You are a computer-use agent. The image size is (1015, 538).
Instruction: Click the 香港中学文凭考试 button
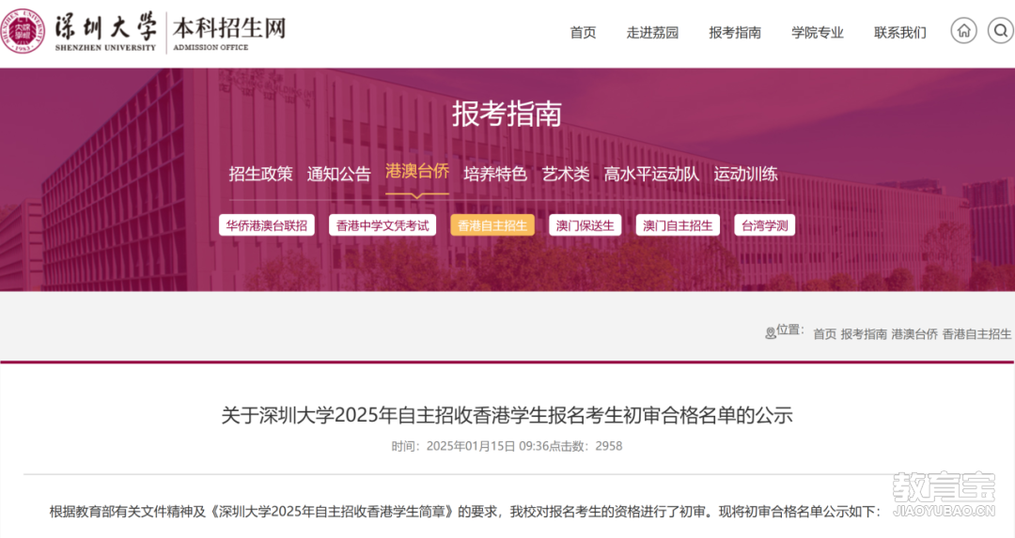point(383,225)
